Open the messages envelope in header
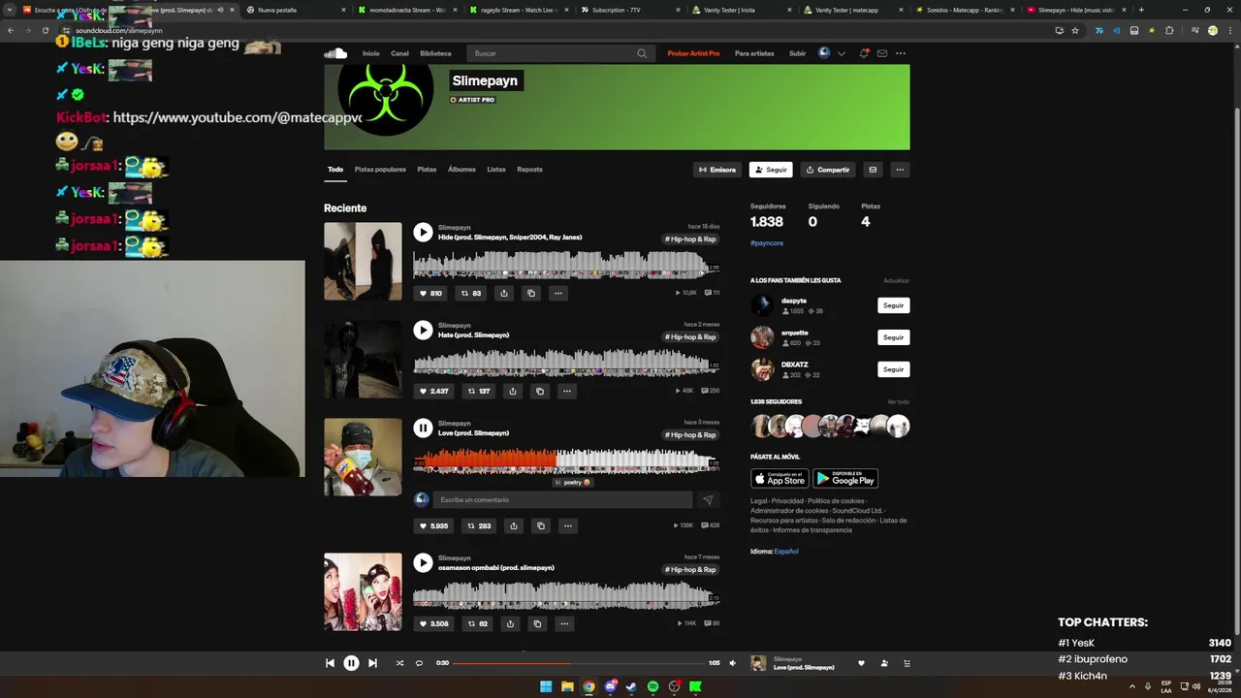Viewport: 1241px width, 698px height. click(882, 53)
